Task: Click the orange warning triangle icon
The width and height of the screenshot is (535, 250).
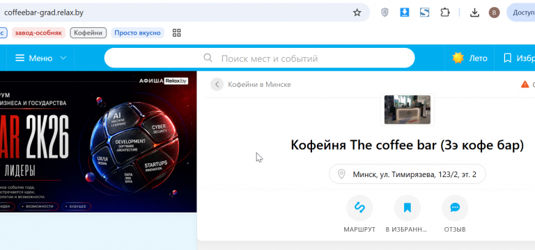Action: coord(525,84)
